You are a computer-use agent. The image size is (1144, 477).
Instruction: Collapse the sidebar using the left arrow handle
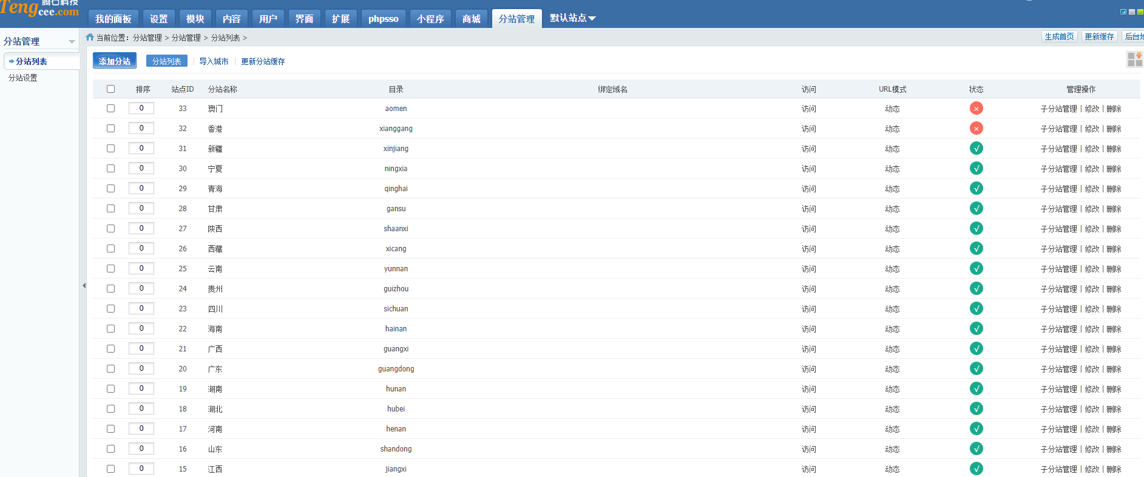[x=84, y=285]
